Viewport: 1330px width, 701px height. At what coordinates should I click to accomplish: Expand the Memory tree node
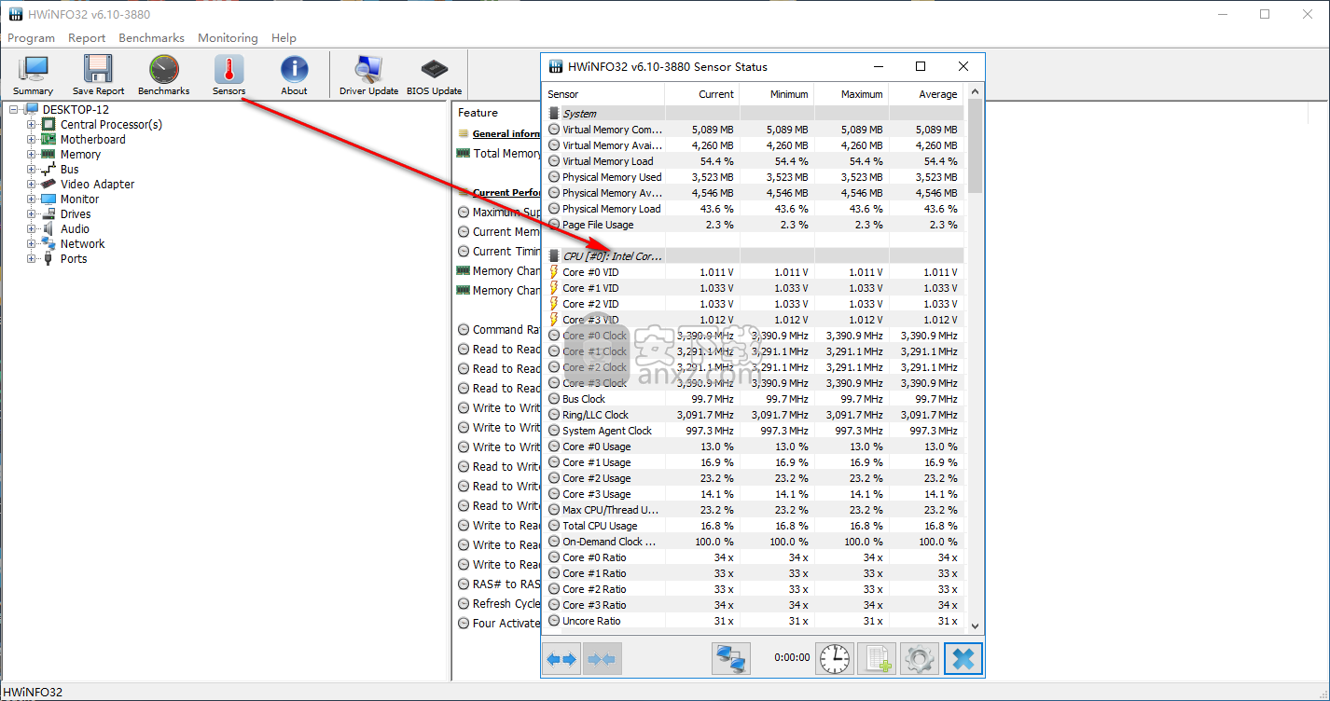coord(32,154)
